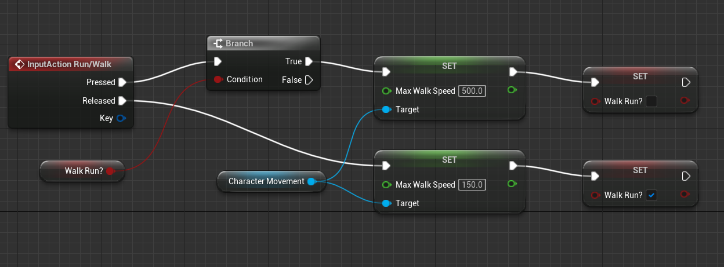Click input exec pin of SET Max Walk Speed 500.0
Viewport: 724px width, 267px height.
pos(386,72)
